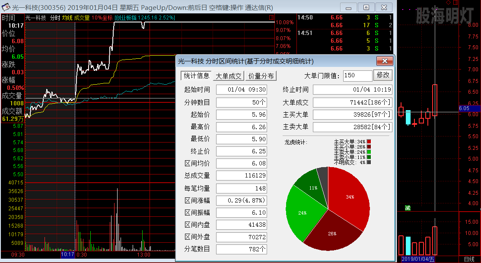Click 光一科技 name in chart header
This screenshot has height=263, width=481.
pos(35,18)
